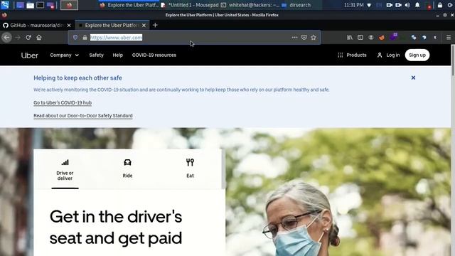The width and height of the screenshot is (455, 256).
Task: Open the terminal launcher in the panel
Action: point(41,5)
